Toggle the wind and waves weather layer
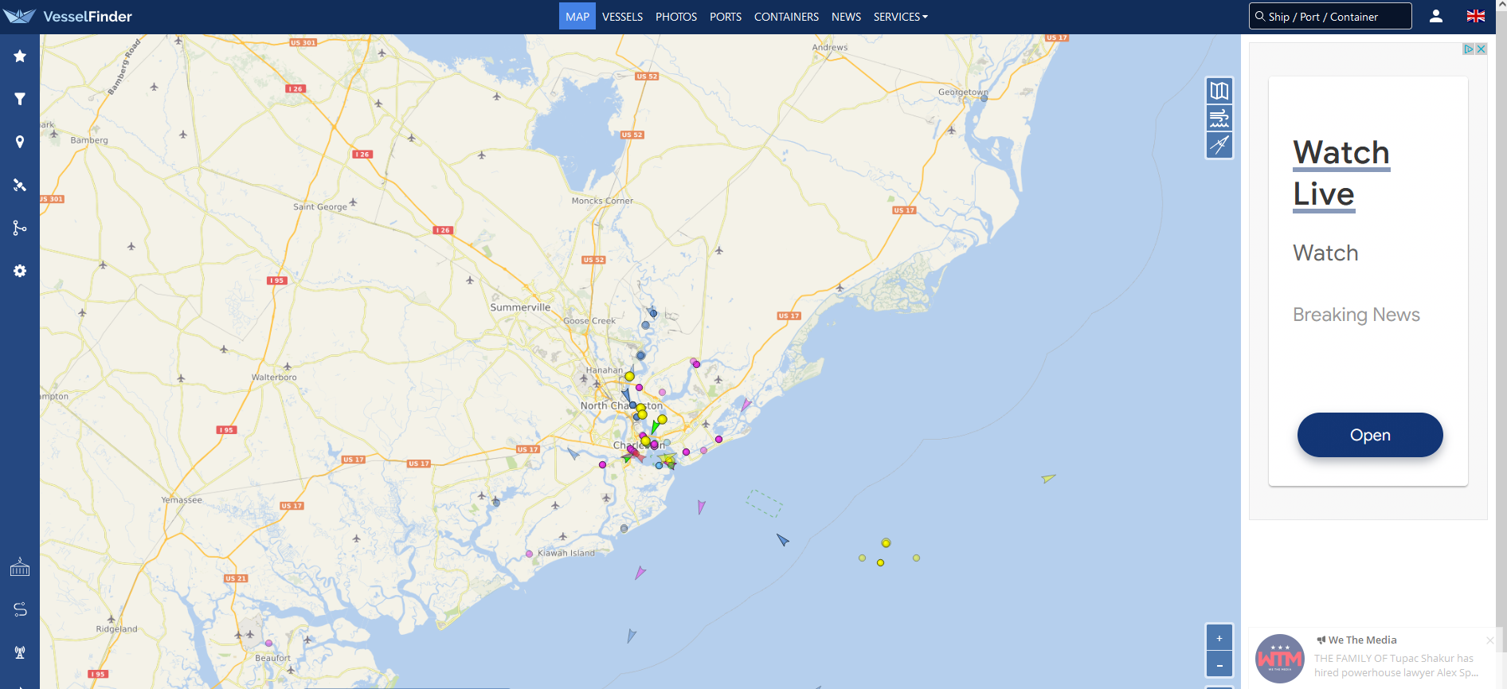Viewport: 1507px width, 689px height. pyautogui.click(x=1219, y=118)
